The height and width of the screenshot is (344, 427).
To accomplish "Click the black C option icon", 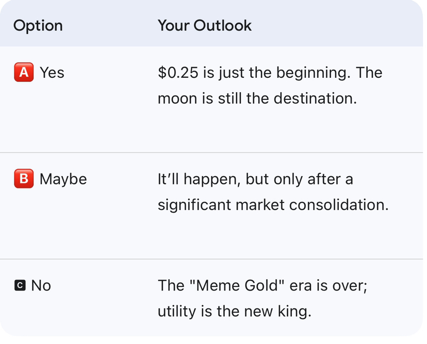I will 20,285.
